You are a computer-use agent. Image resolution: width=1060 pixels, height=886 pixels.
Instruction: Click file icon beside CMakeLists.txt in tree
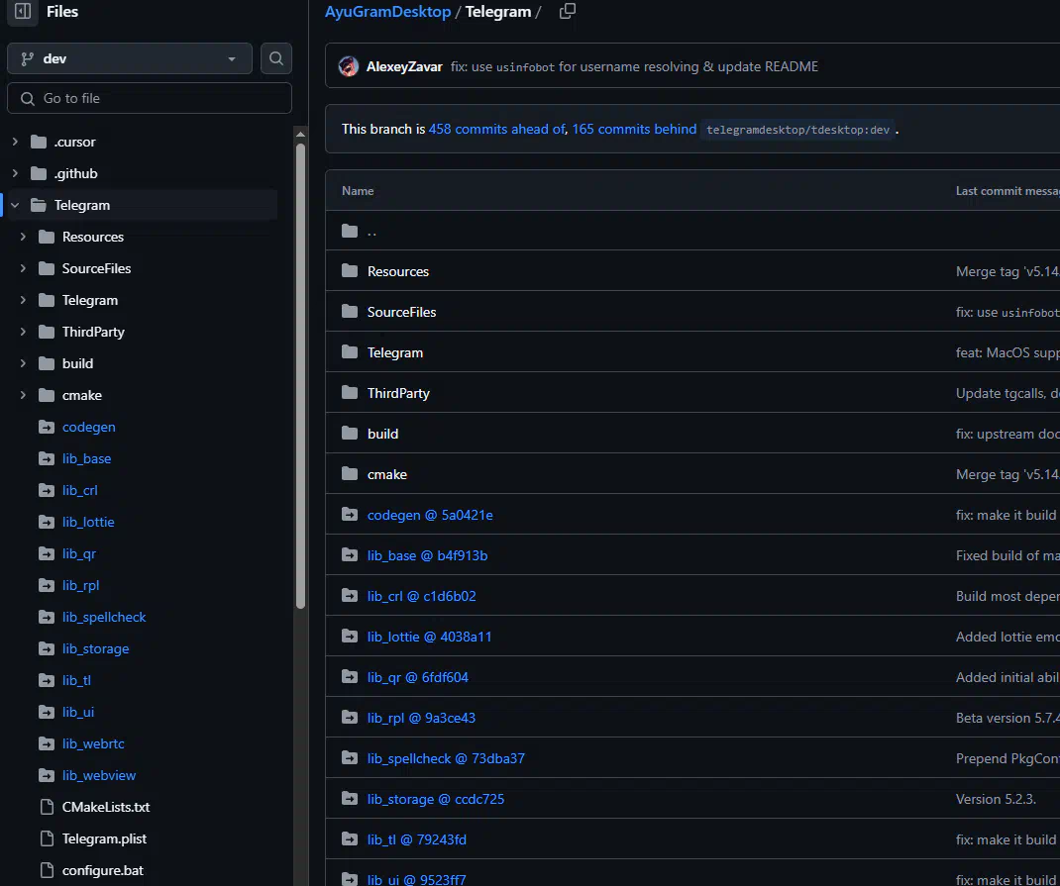(x=47, y=807)
